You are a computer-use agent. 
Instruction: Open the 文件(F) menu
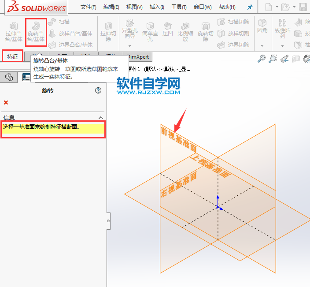tap(88, 7)
